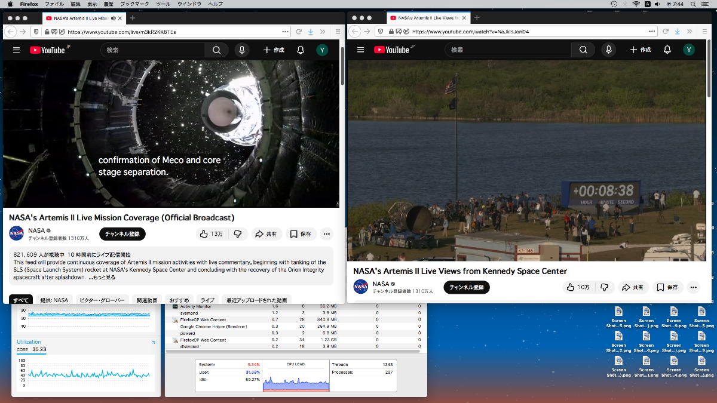
Task: Dislike the Artemis II Live Mission Coverage video
Action: click(x=237, y=234)
